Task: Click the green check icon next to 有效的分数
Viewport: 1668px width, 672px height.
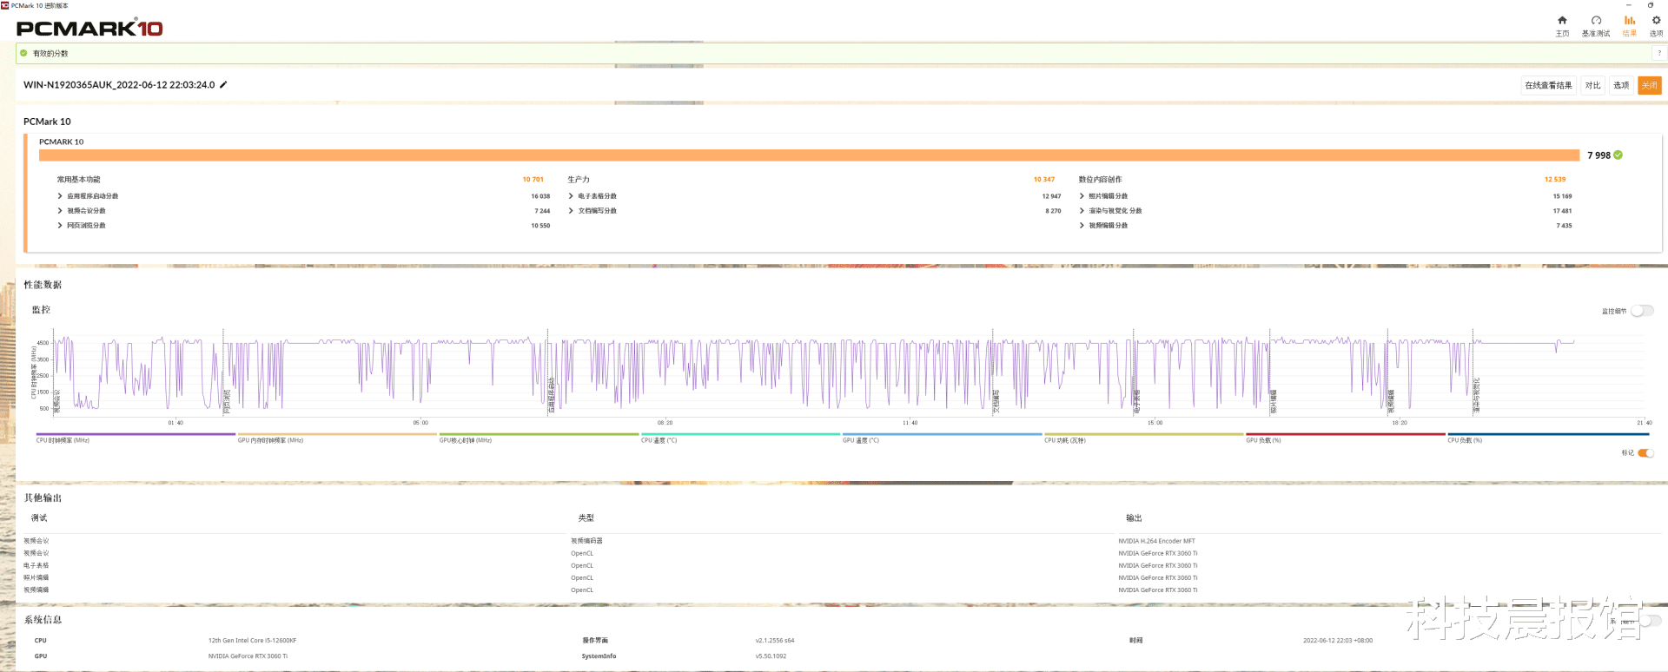Action: pyautogui.click(x=23, y=53)
